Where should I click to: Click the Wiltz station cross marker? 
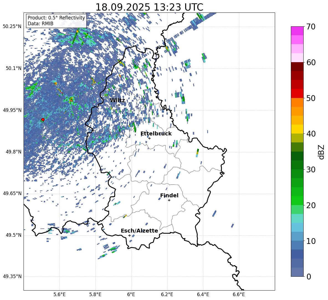(119, 105)
